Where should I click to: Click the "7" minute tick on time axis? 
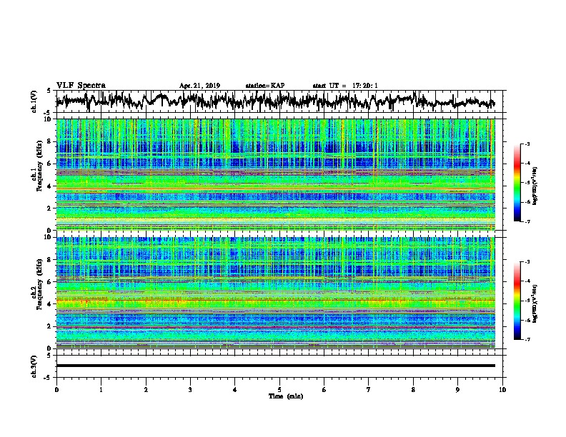[x=369, y=390]
